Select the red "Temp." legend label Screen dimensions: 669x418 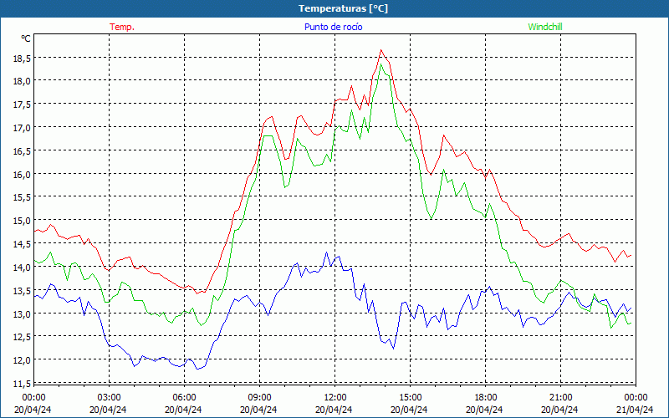click(x=122, y=27)
